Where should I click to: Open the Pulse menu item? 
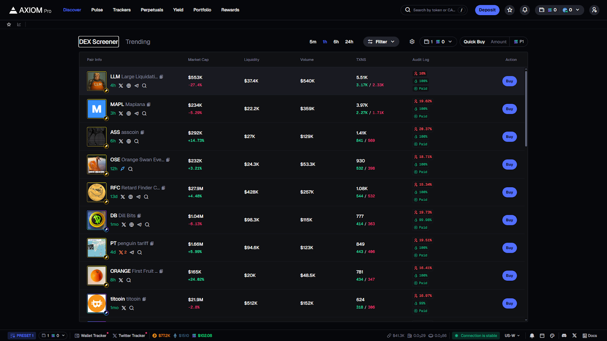point(97,10)
